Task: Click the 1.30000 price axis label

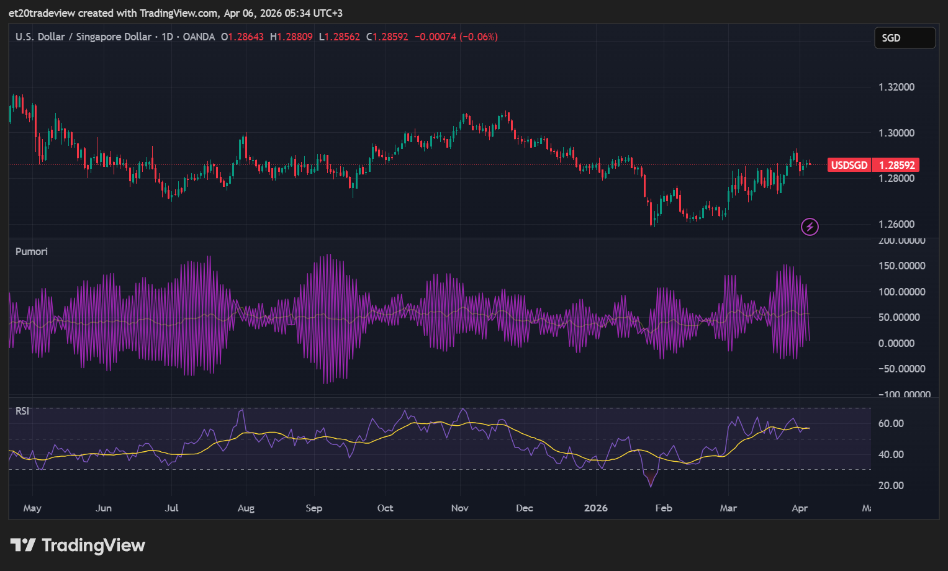Action: (x=896, y=133)
